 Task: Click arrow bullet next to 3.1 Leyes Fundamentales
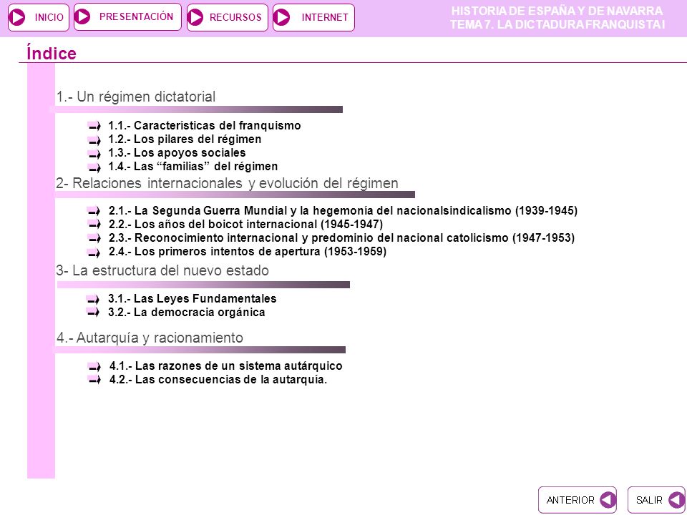93,300
